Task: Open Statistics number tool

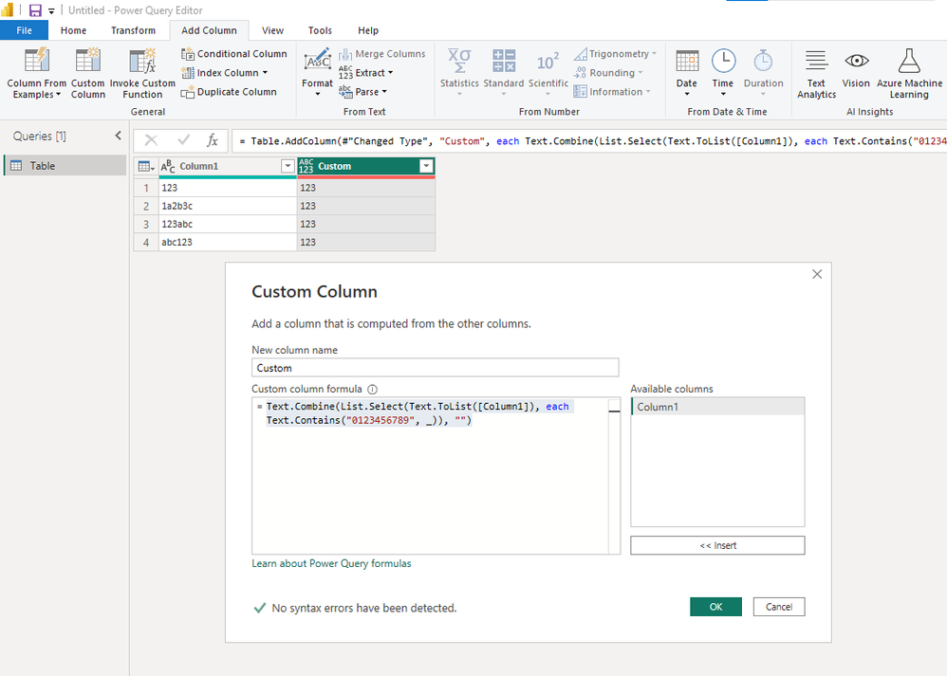Action: [459, 73]
